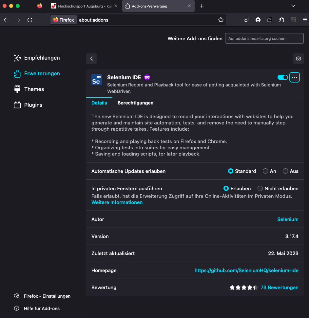Open Themes in the sidebar
Screen dimensions: 309x318
[29, 89]
